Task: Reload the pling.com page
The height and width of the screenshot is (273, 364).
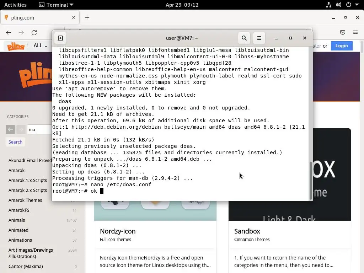Action: 34,32
